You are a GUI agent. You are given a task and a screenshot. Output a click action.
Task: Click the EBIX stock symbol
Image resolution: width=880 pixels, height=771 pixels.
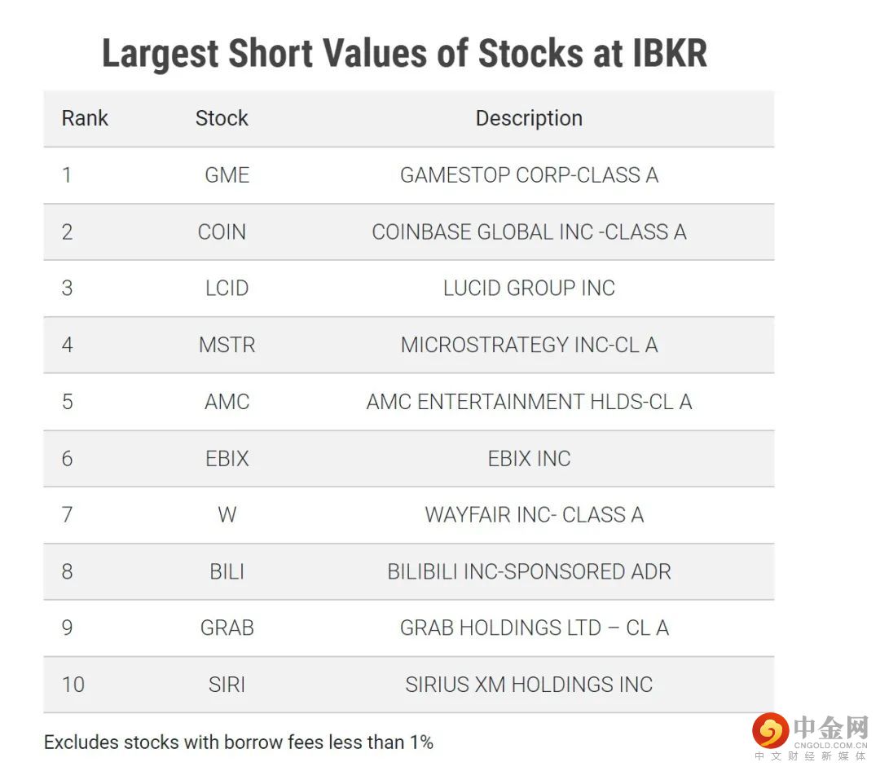coord(227,458)
